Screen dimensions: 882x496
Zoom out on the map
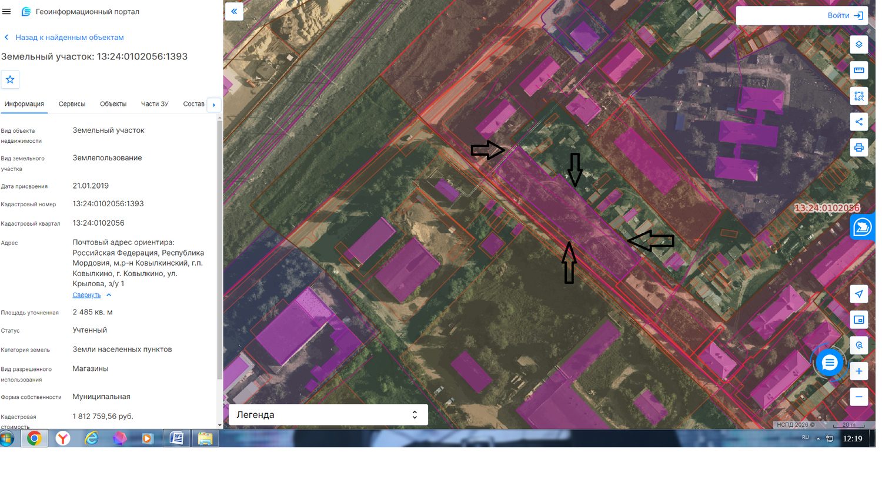click(858, 397)
